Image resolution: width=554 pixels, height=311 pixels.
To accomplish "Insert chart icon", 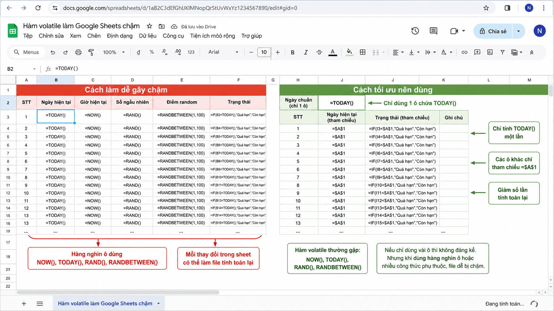I will pos(490,52).
